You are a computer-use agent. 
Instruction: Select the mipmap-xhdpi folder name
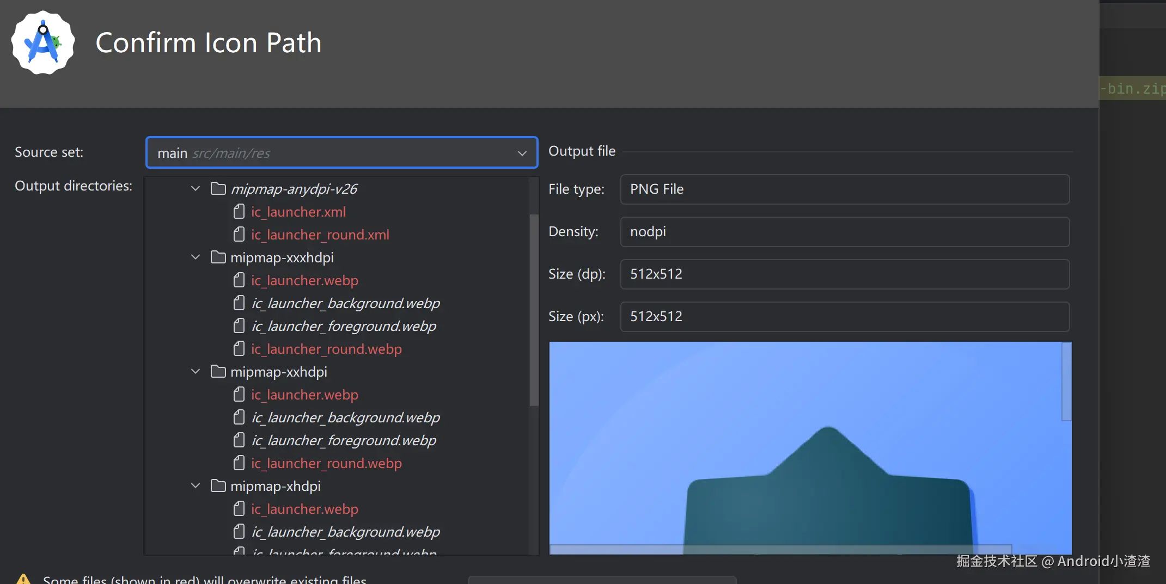[276, 486]
